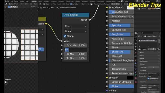Click the yellow Emission input socket
This screenshot has width=165, height=93.
[x=107, y=78]
